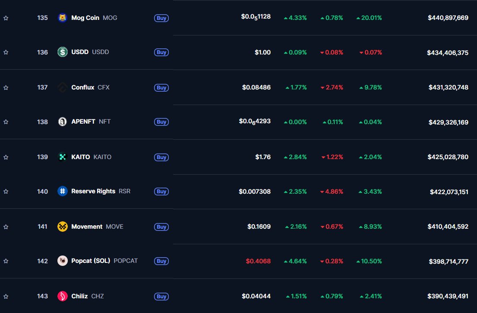View the Movement MOVE coin page

pos(98,227)
